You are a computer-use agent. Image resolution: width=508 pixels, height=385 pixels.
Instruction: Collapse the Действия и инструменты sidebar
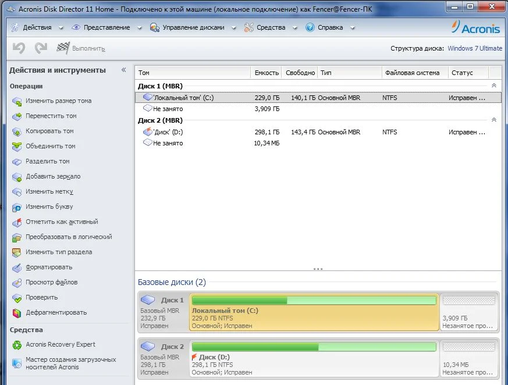(x=124, y=70)
